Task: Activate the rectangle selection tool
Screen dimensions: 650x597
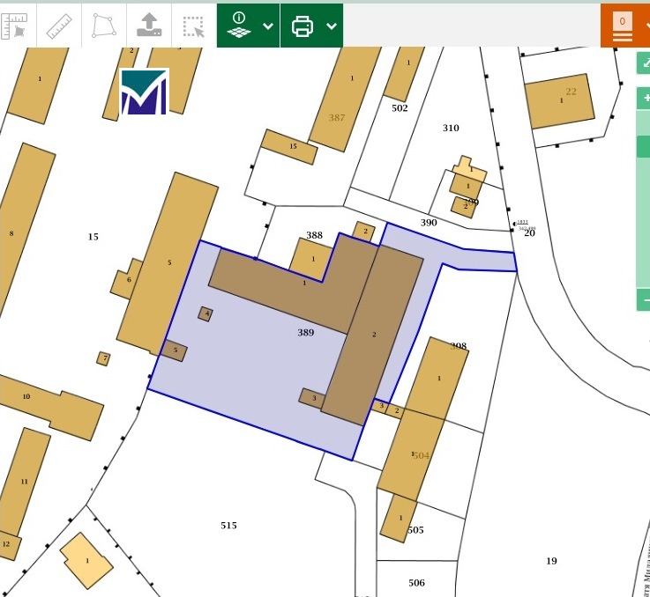Action: click(193, 26)
